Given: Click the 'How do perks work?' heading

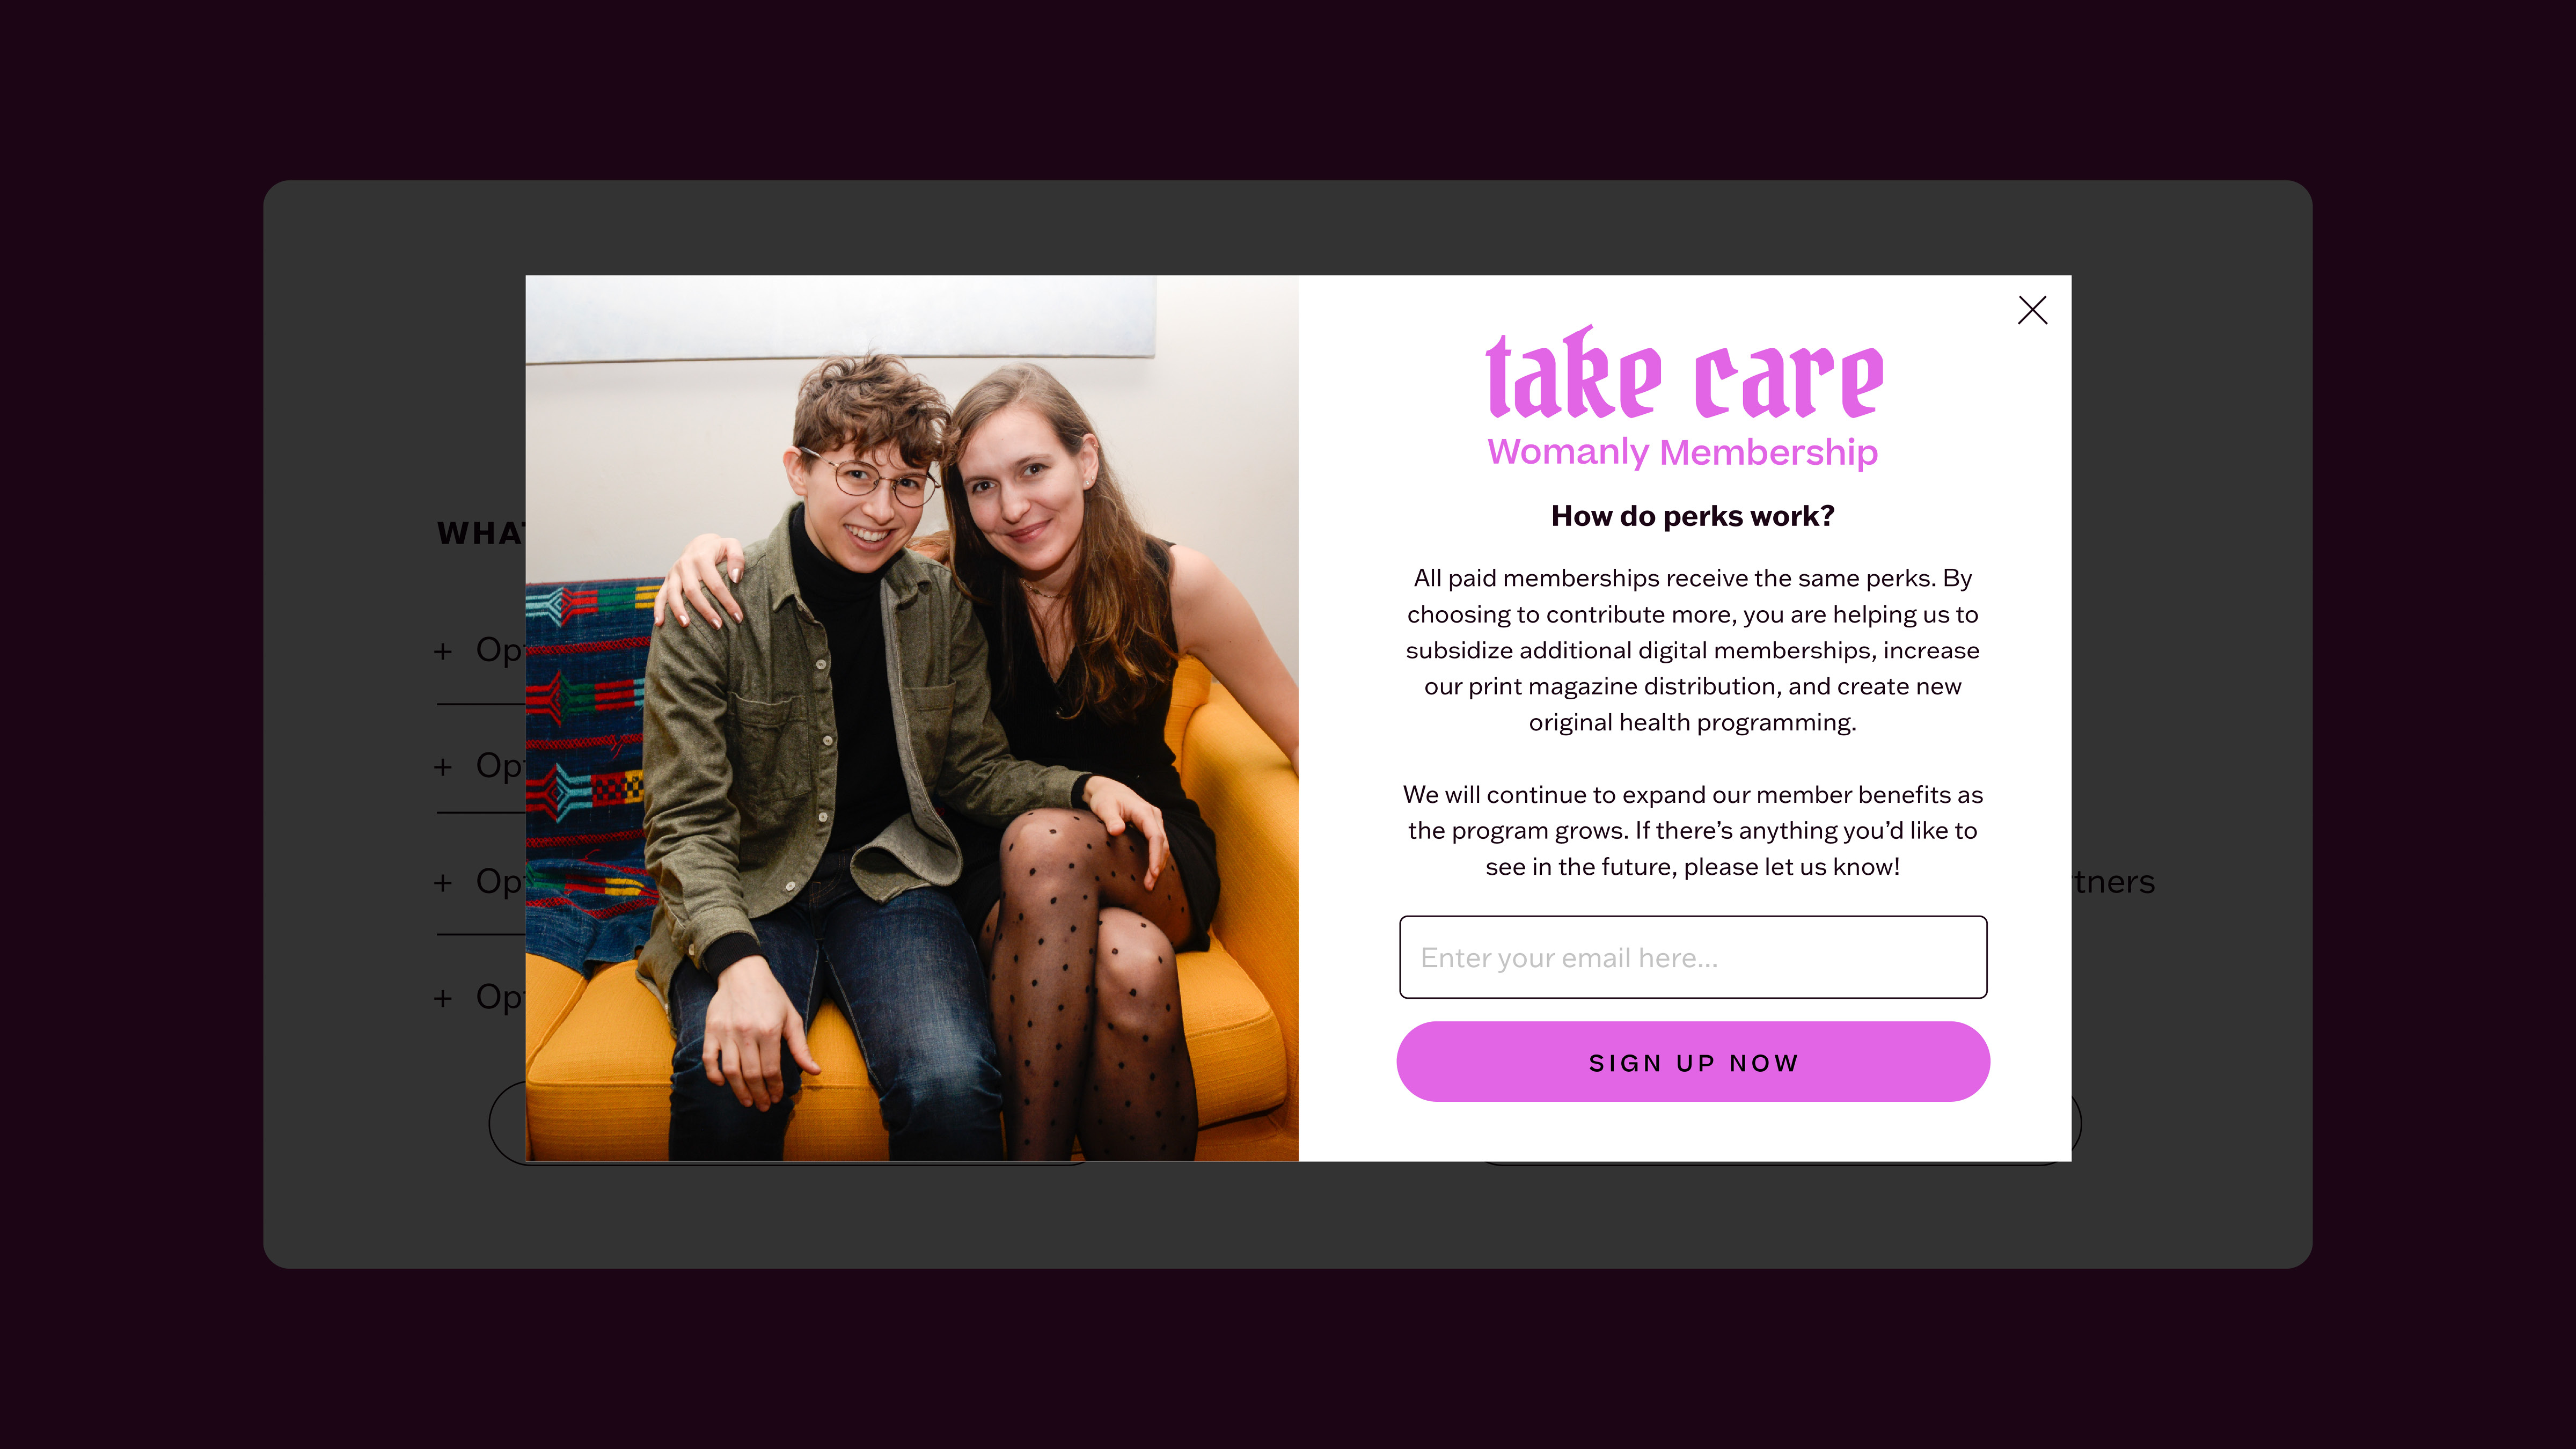Looking at the screenshot, I should pos(1693,516).
